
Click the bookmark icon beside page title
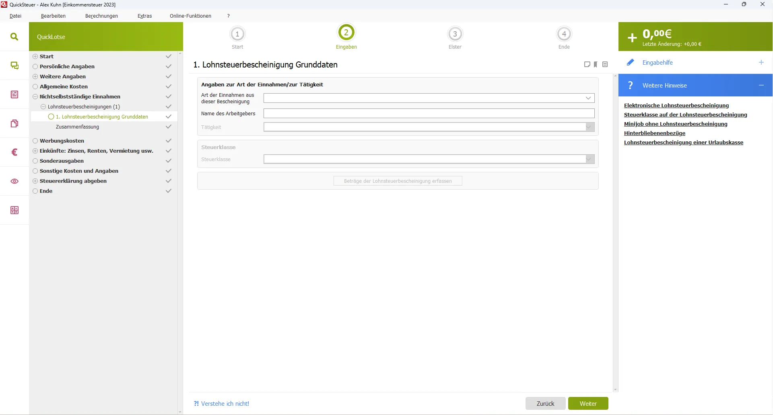pyautogui.click(x=596, y=64)
